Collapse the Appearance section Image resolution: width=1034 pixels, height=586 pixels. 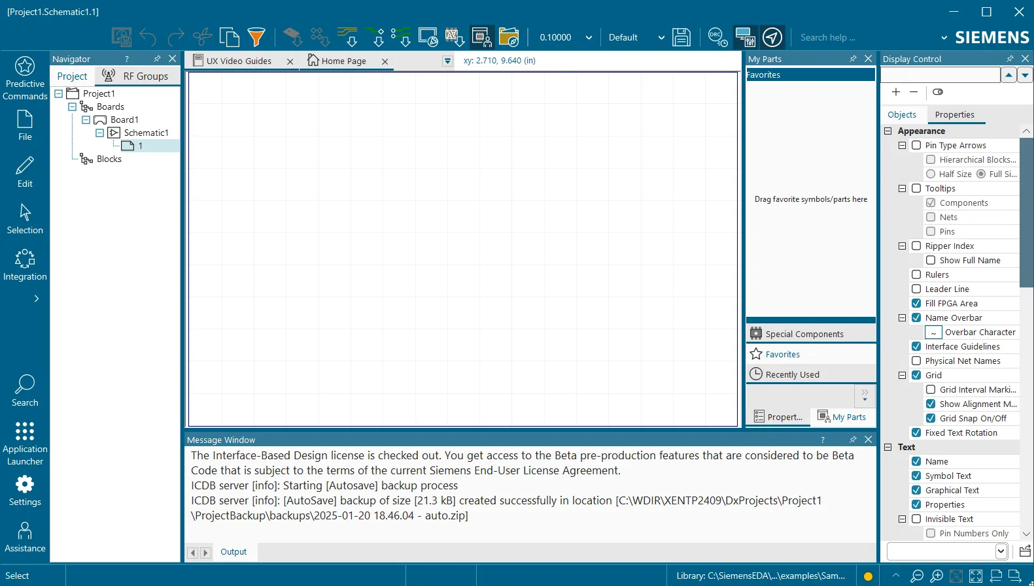pos(888,131)
